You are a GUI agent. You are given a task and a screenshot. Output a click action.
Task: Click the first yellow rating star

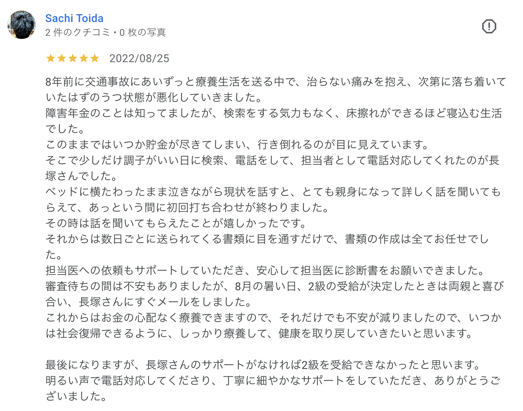(x=51, y=59)
